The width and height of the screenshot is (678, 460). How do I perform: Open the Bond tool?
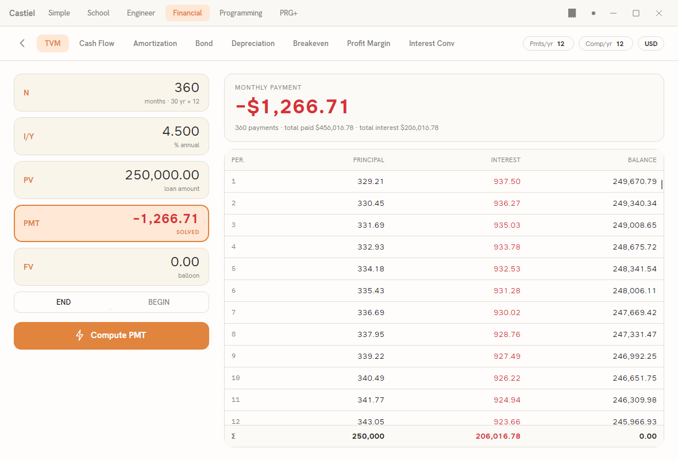[203, 43]
